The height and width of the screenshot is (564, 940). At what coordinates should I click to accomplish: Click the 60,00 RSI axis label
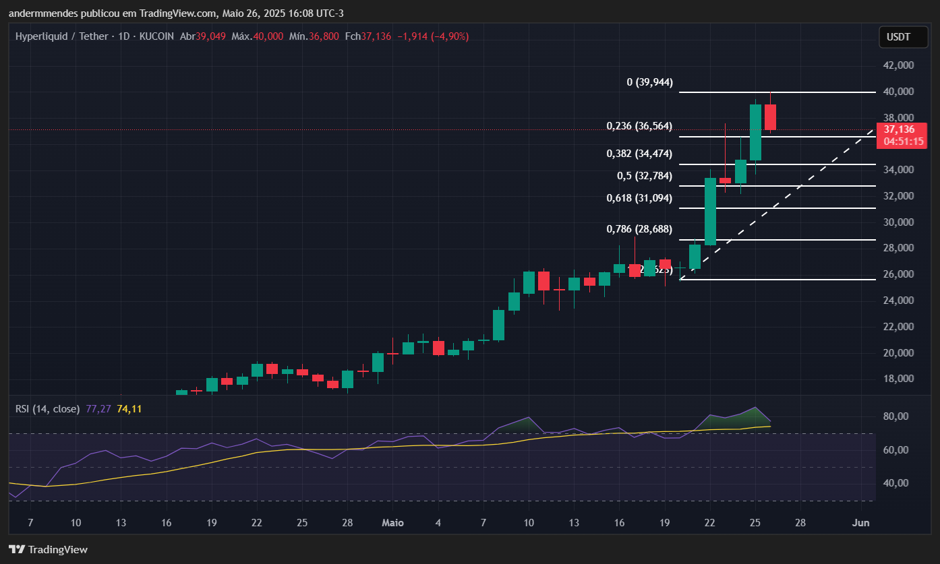click(895, 450)
